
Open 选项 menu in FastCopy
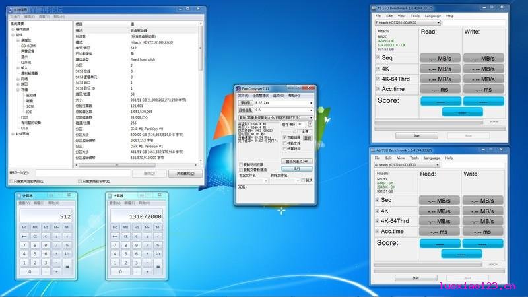click(x=279, y=96)
